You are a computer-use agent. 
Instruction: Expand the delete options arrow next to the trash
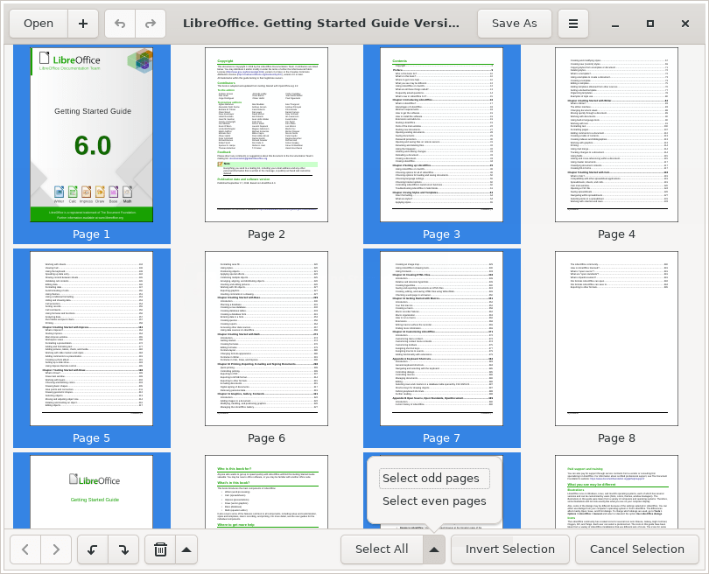[186, 549]
